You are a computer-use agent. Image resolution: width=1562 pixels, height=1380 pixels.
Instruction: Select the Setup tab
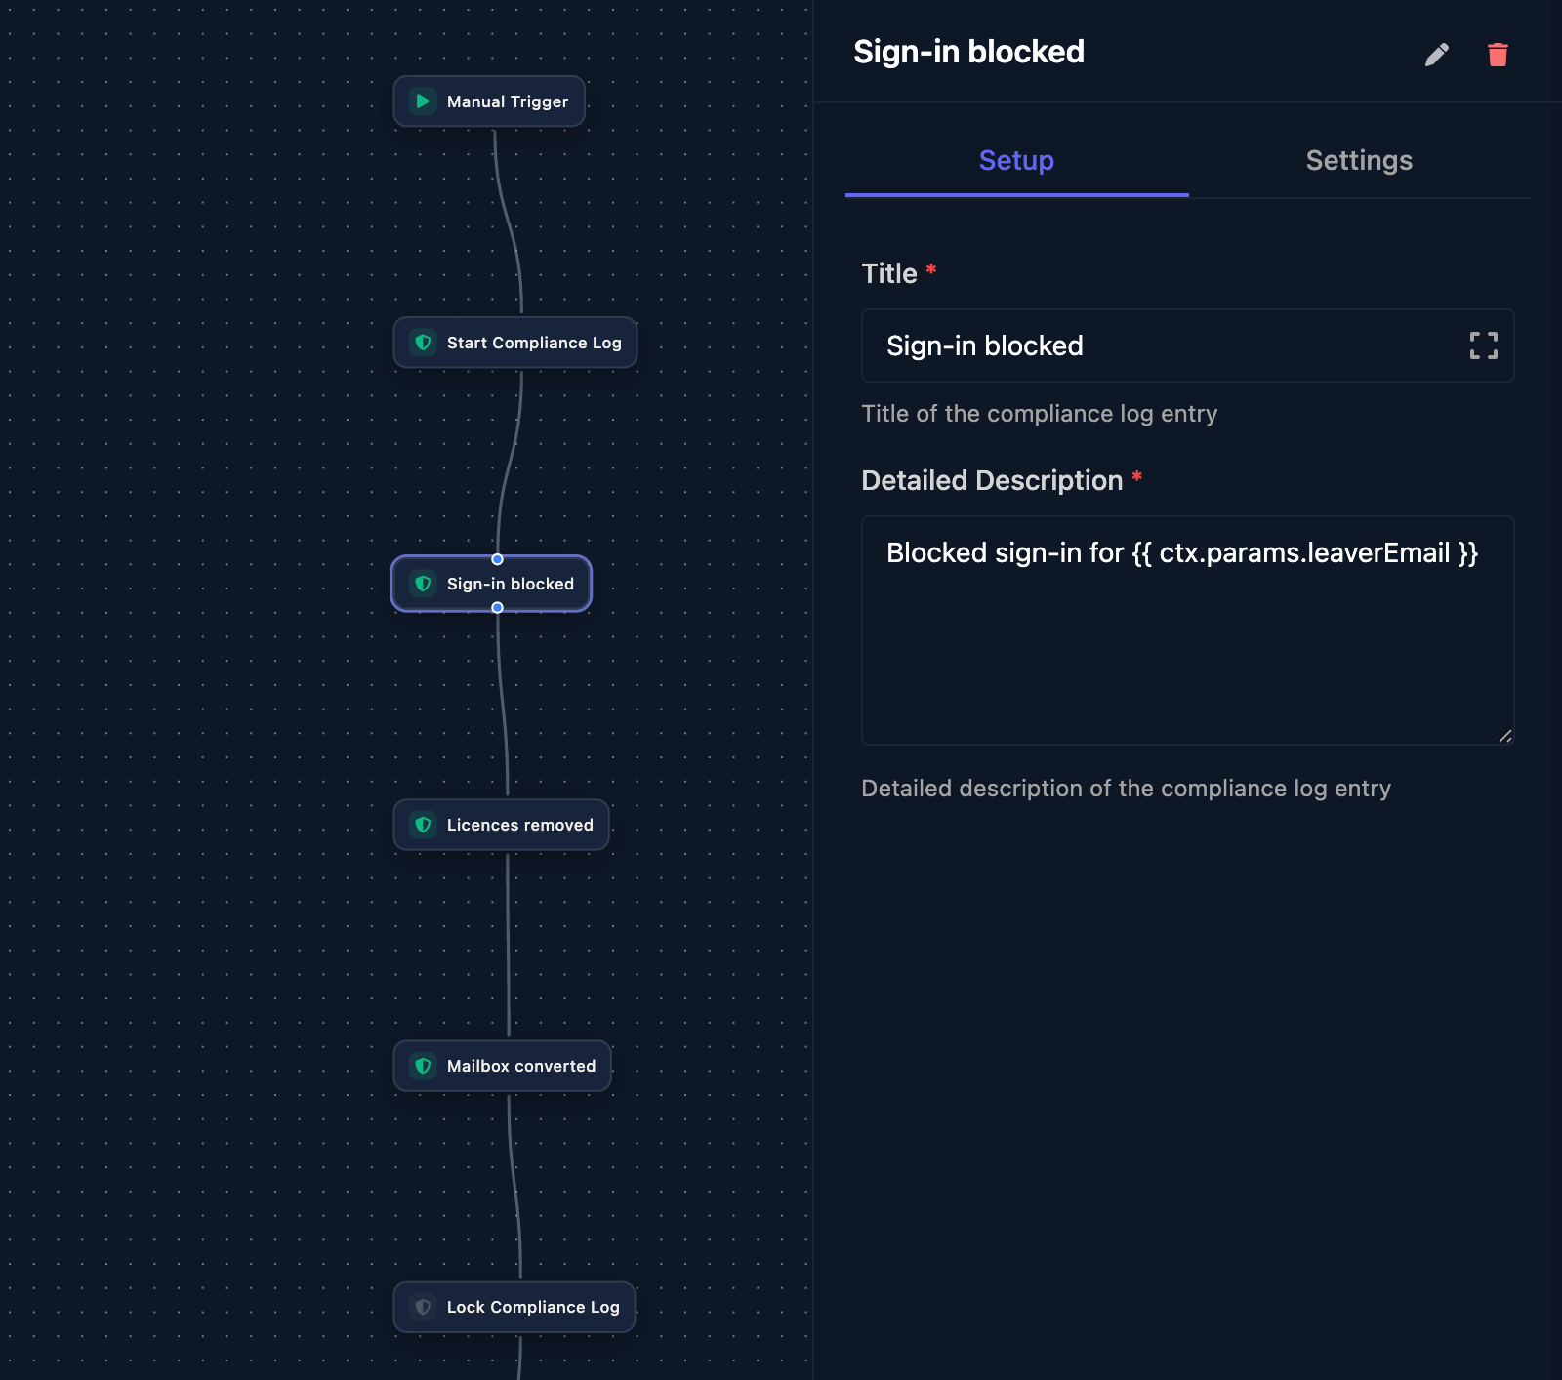coord(1016,161)
